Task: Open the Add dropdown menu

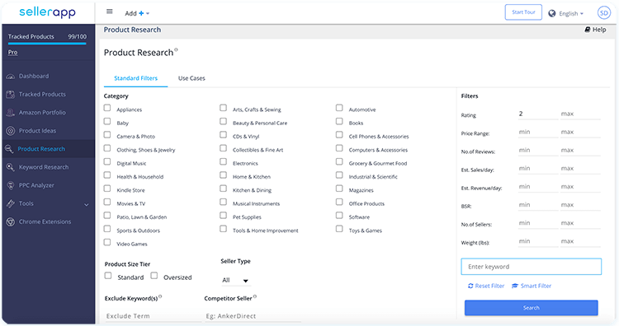Action: pos(137,13)
